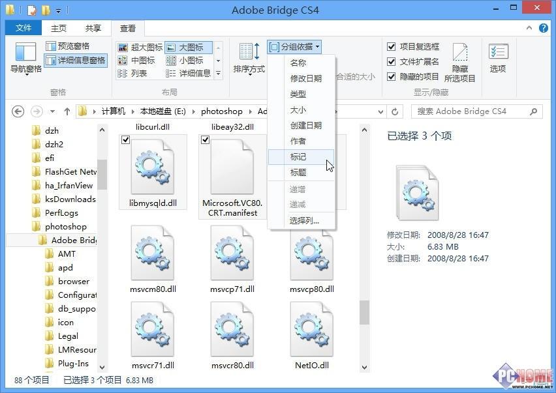Choose 作者 in group-by menu

[301, 141]
